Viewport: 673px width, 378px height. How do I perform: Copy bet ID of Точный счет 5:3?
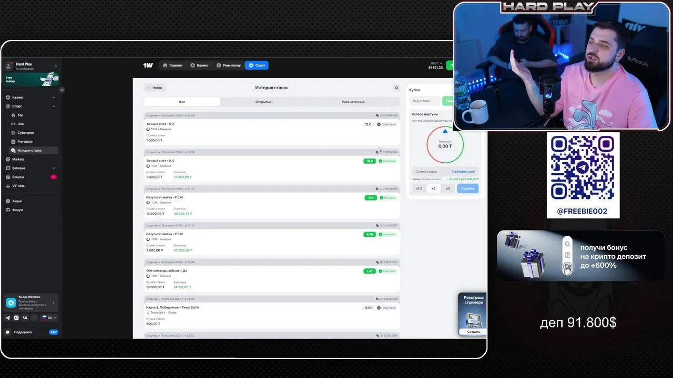coord(377,115)
